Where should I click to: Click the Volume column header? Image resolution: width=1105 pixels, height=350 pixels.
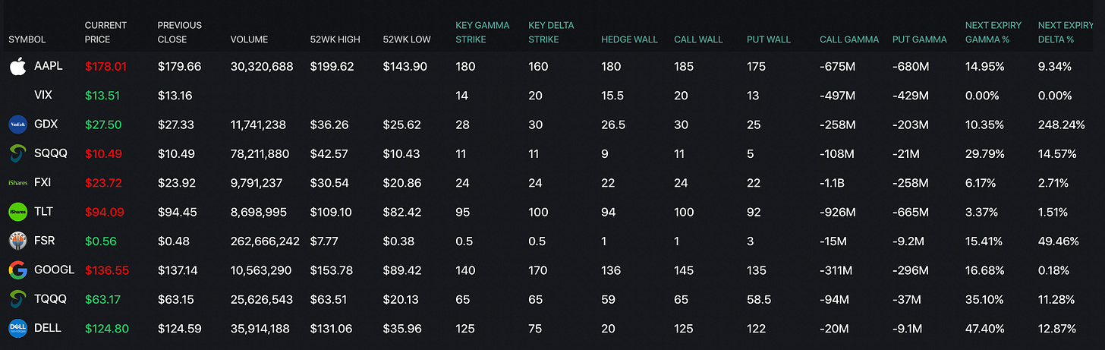(249, 39)
